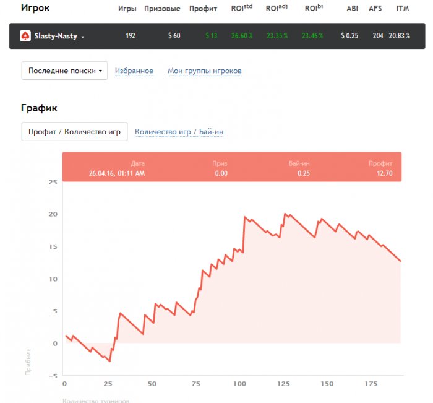Image resolution: width=433 pixels, height=403 pixels.
Task: Sort by the Профит column header
Action: click(203, 9)
